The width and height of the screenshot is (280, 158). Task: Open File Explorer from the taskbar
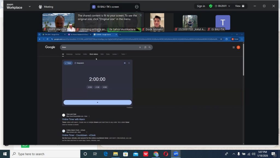point(116,154)
